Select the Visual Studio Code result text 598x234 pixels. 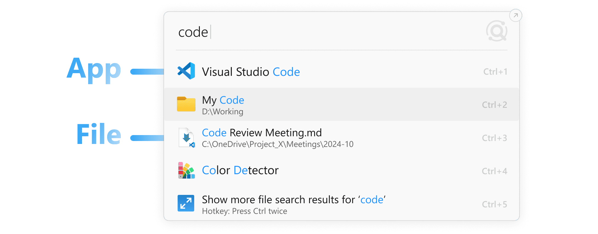point(251,72)
